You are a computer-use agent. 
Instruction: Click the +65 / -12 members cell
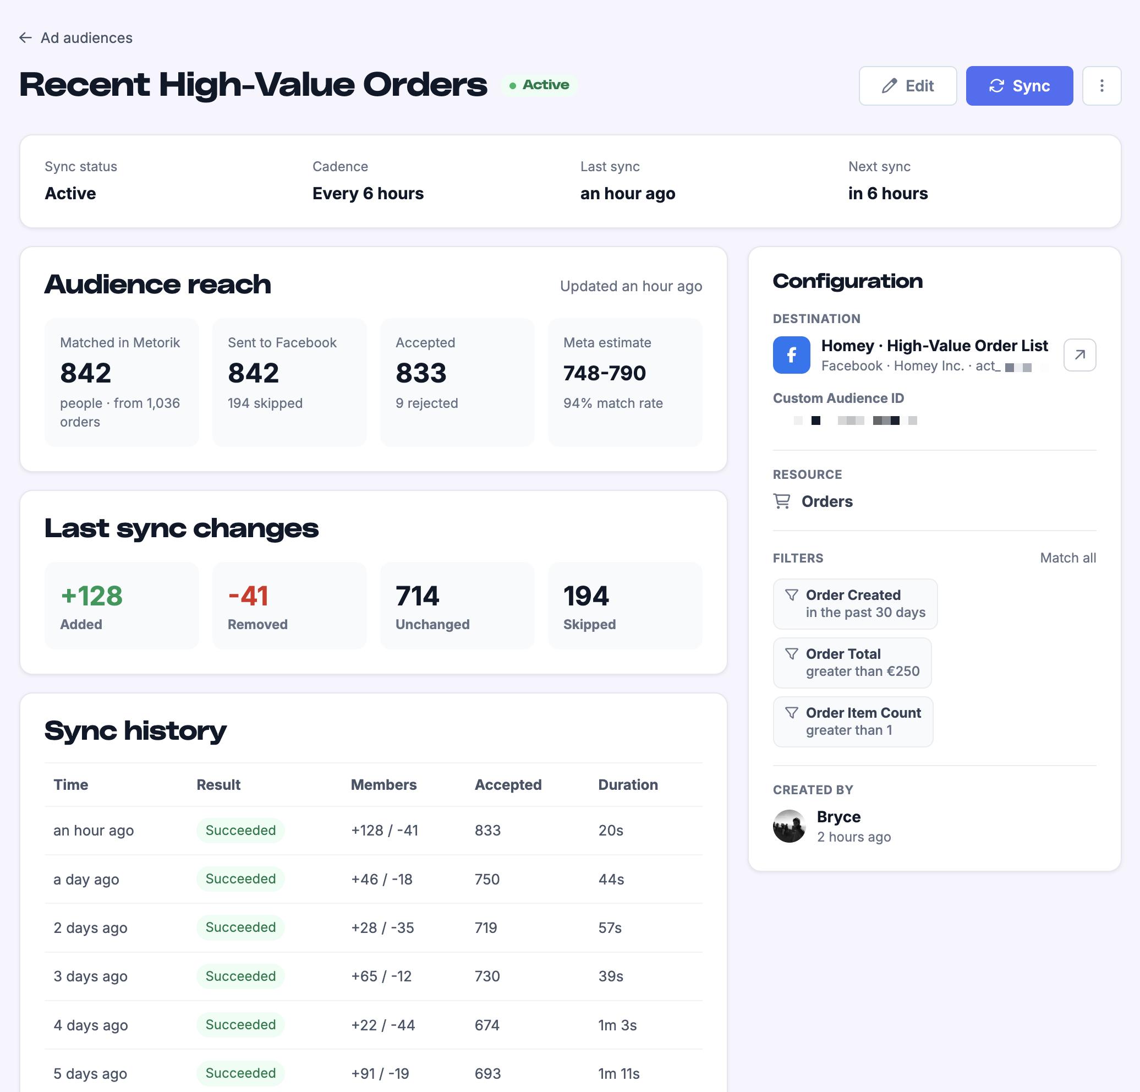[x=381, y=976]
